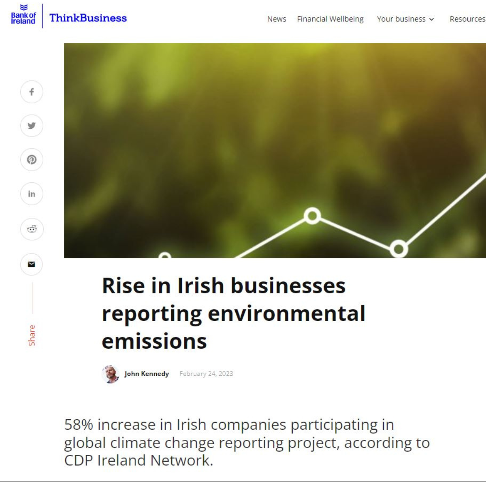Share the article on Twitter
Image resolution: width=486 pixels, height=486 pixels.
(x=32, y=126)
